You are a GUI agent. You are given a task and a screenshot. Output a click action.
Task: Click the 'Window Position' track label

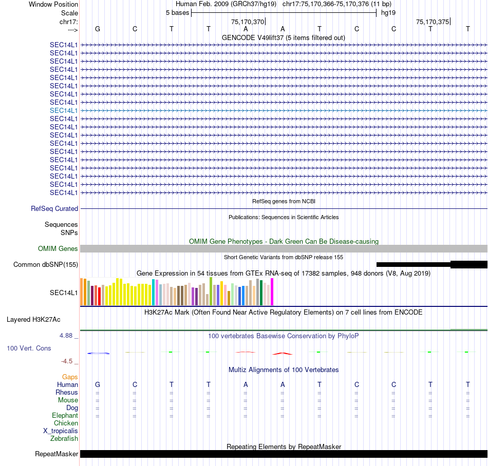(53, 4)
